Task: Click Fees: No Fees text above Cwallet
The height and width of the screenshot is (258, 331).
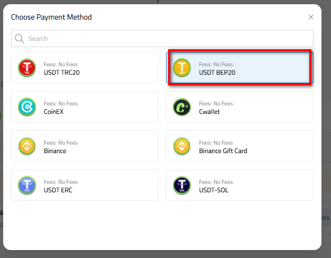Action: 216,103
